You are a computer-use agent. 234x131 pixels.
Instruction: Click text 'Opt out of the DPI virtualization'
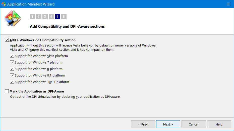click(x=33, y=97)
